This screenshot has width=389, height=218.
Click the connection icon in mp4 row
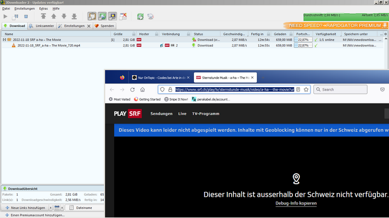click(x=162, y=45)
